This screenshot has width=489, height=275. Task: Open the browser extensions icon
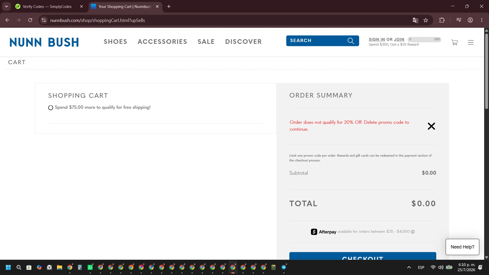tap(442, 20)
